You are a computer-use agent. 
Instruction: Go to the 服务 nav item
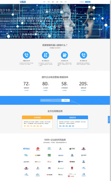(53, 2)
